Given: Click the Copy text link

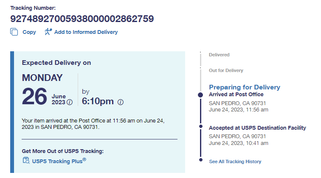Looking at the screenshot, I should point(29,32).
